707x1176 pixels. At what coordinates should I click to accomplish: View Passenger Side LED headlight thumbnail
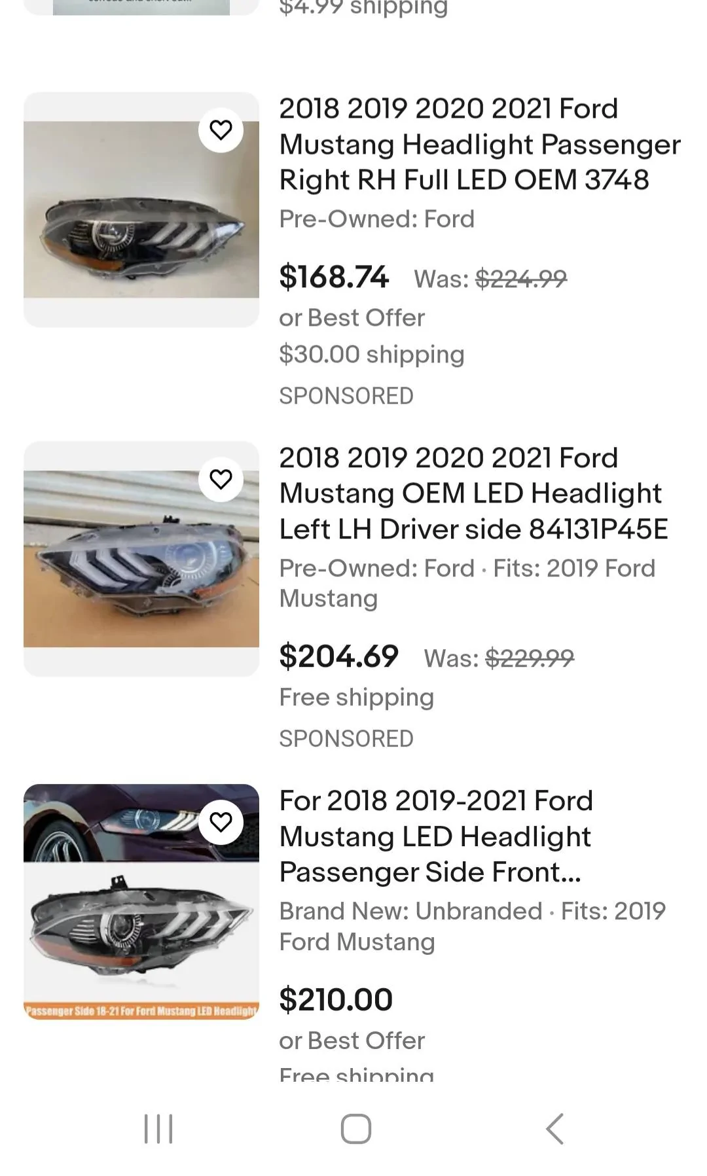click(141, 902)
